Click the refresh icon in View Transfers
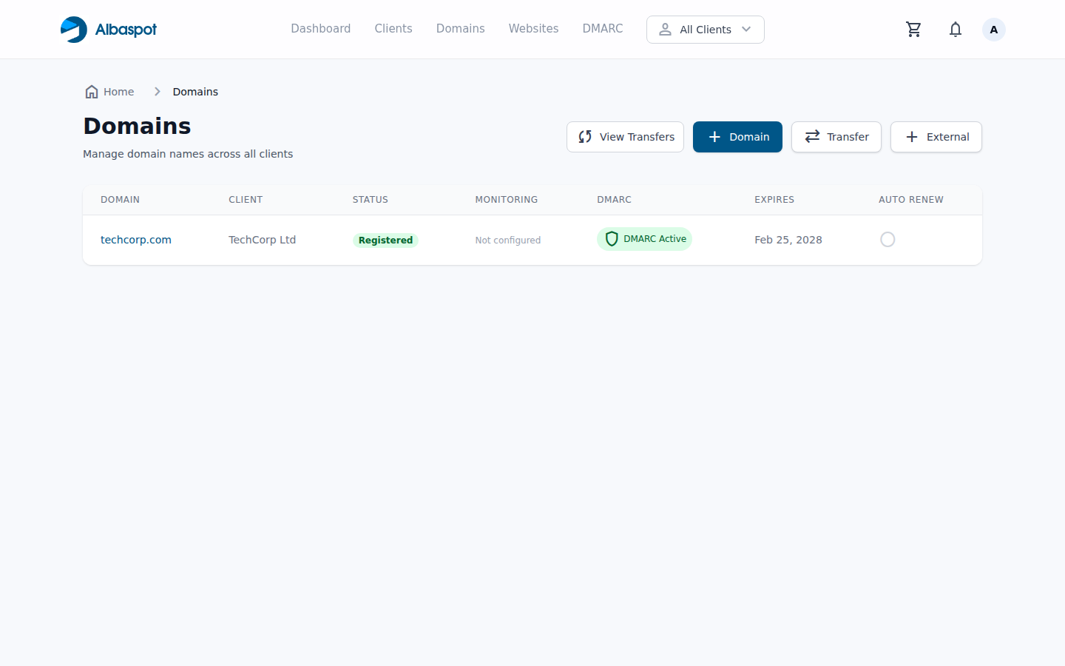 click(584, 137)
